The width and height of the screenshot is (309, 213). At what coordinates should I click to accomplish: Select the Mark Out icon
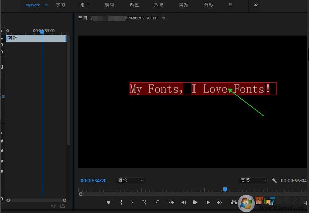132,202
